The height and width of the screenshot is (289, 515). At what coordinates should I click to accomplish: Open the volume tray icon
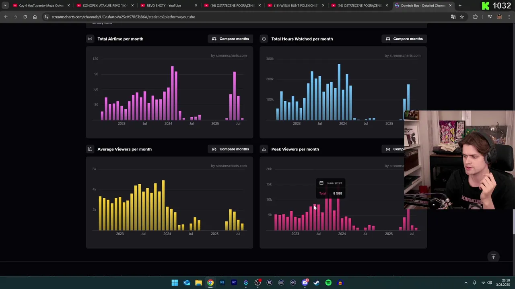coord(490,283)
